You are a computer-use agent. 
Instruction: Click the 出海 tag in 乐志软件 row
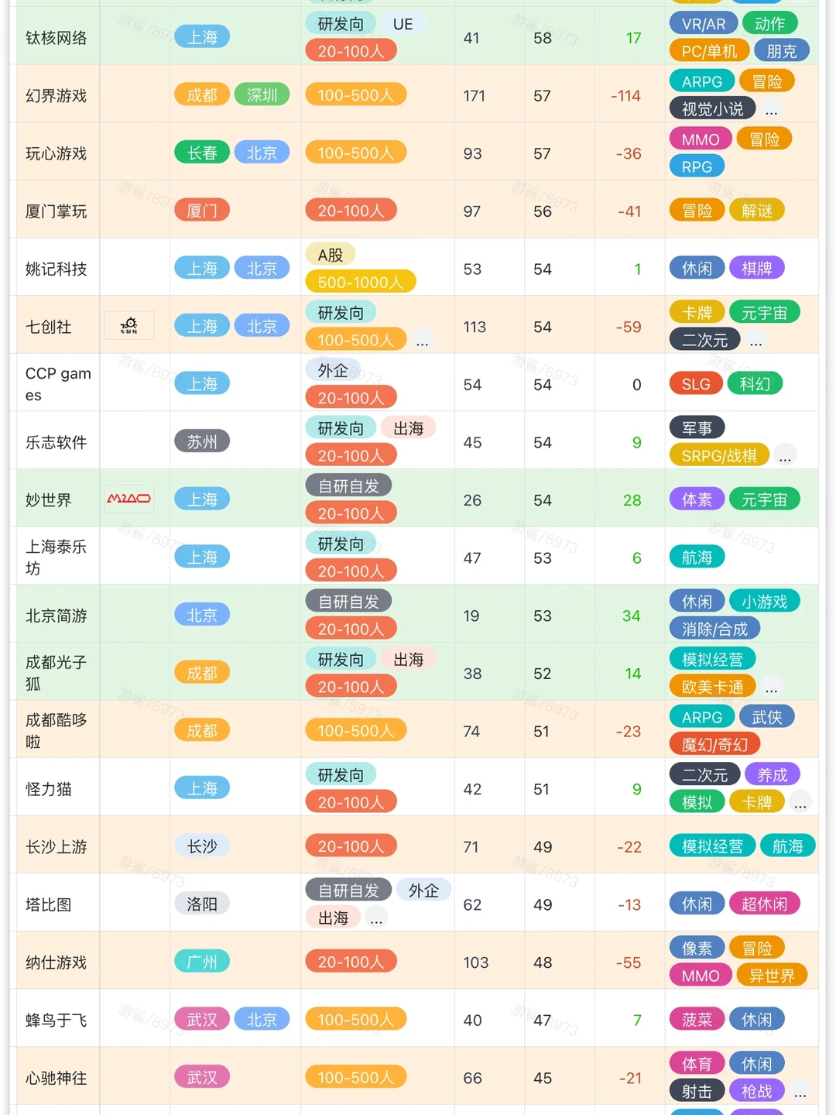(409, 428)
